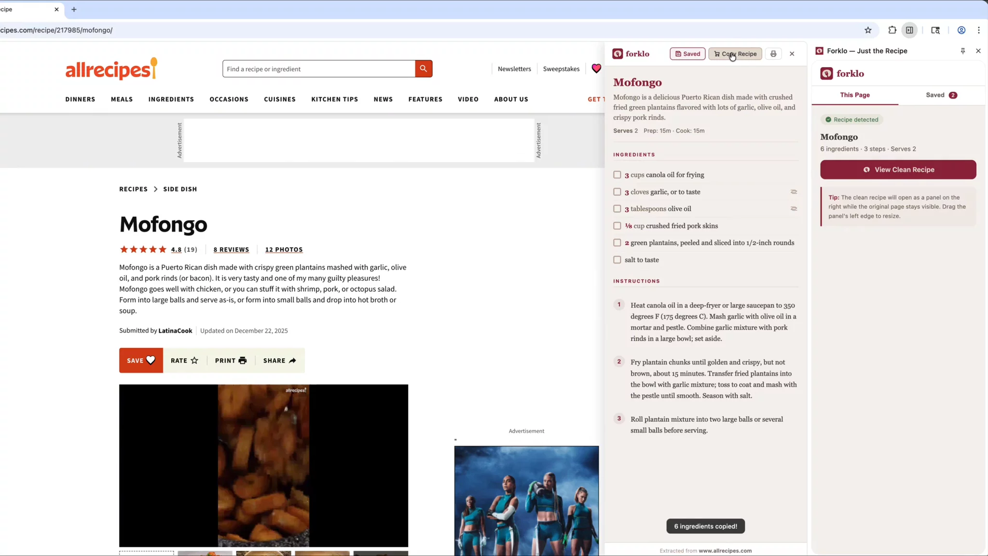Click the browser address bar URL
988x556 pixels.
(x=56, y=30)
